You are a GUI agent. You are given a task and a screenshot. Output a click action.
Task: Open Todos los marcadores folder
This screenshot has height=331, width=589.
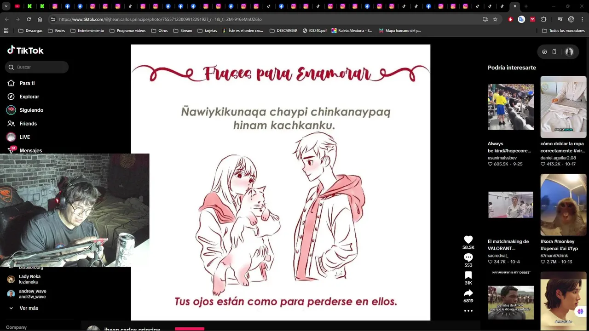[563, 31]
